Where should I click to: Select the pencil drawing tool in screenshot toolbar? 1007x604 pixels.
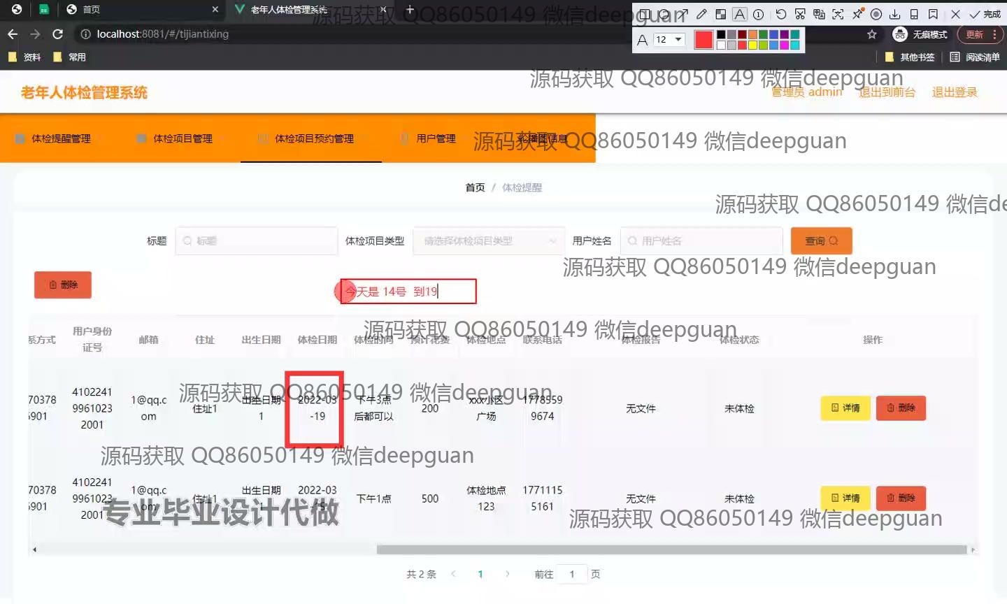click(x=701, y=14)
